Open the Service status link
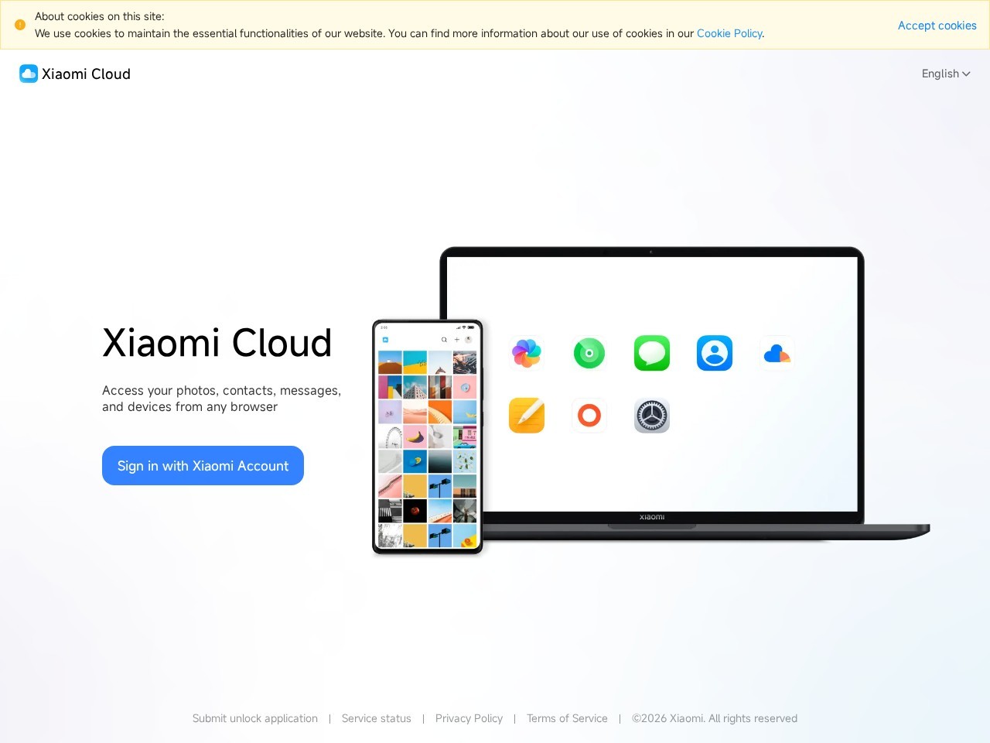 point(377,718)
